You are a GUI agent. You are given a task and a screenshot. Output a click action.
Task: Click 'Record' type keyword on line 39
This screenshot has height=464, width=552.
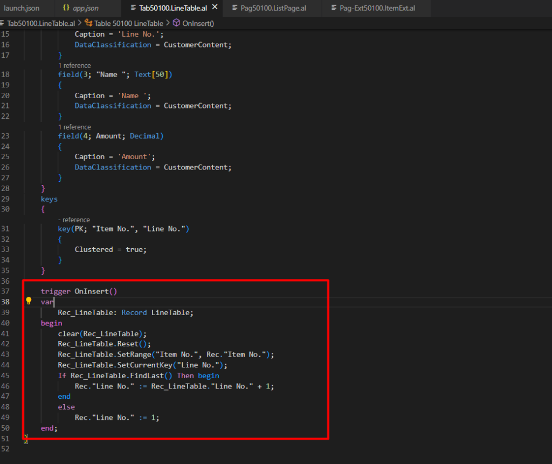pyautogui.click(x=134, y=312)
